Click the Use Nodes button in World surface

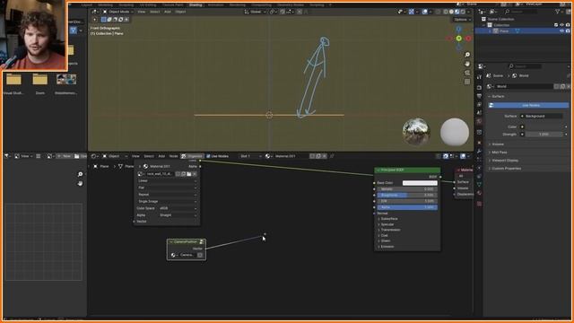tap(528, 105)
